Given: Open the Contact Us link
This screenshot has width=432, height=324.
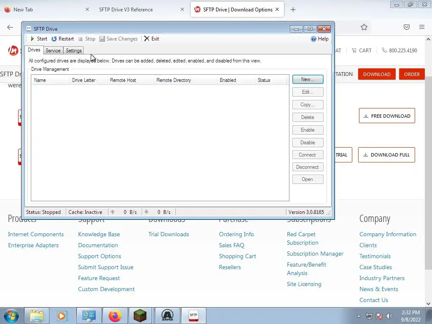Looking at the screenshot, I should pos(374,300).
